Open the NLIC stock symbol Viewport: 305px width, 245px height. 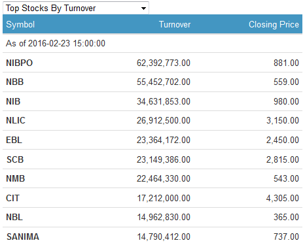click(16, 120)
